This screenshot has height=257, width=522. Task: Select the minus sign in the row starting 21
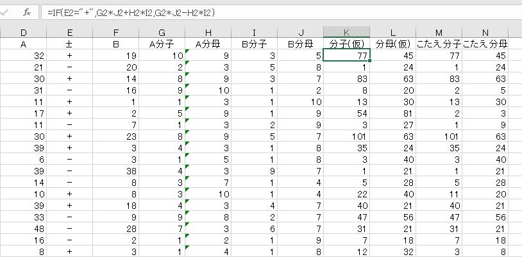coord(69,67)
